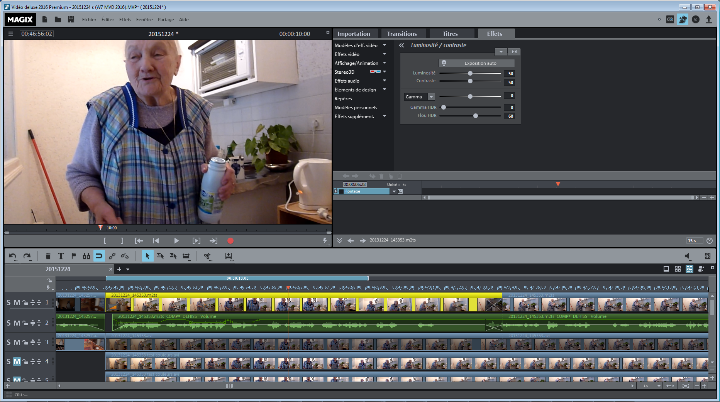Image resolution: width=720 pixels, height=402 pixels.
Task: Open the audio mixer icon at the toolbar's right
Action: point(708,256)
